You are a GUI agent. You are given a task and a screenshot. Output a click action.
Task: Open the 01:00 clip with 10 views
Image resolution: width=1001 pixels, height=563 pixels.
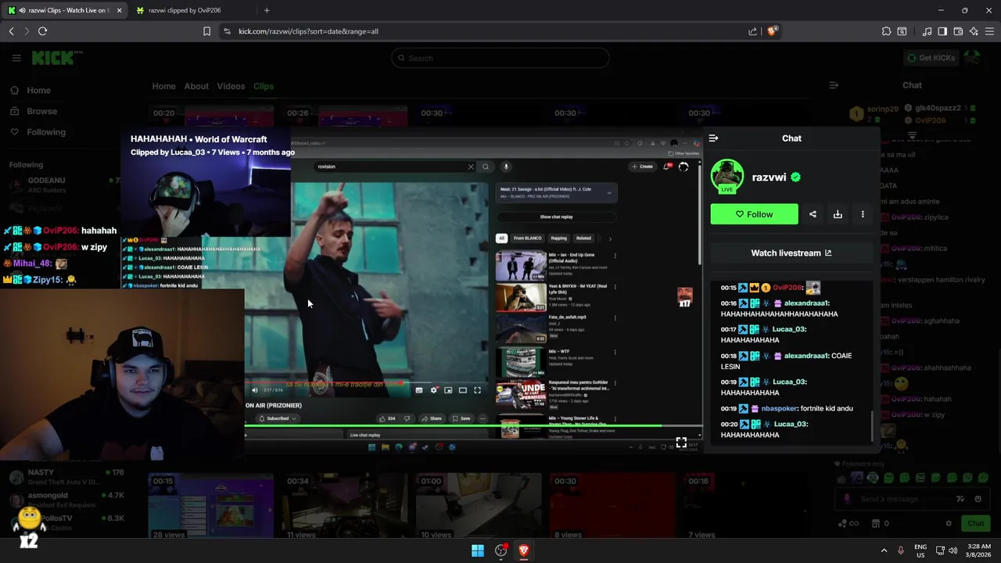coord(479,507)
